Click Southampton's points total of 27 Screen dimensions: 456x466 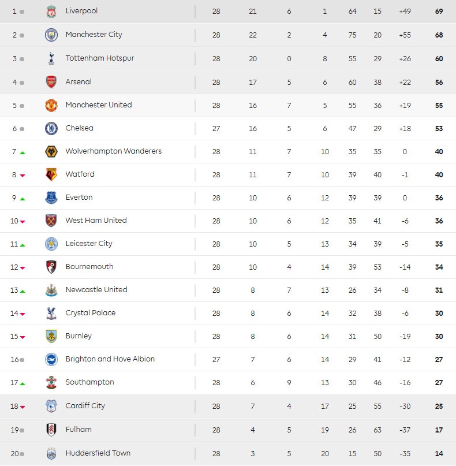click(439, 382)
